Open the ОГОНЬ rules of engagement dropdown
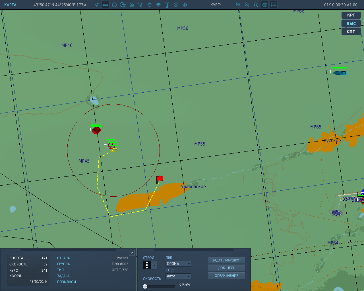Image resolution: width=364 pixels, height=291 pixels. click(x=178, y=264)
